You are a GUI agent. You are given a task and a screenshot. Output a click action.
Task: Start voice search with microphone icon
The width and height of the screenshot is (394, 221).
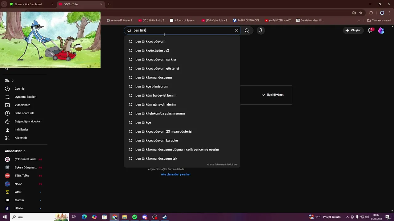pos(261,30)
